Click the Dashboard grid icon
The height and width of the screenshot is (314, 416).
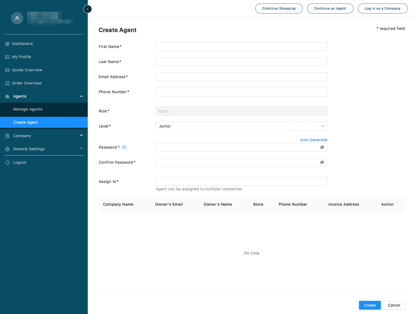7,44
